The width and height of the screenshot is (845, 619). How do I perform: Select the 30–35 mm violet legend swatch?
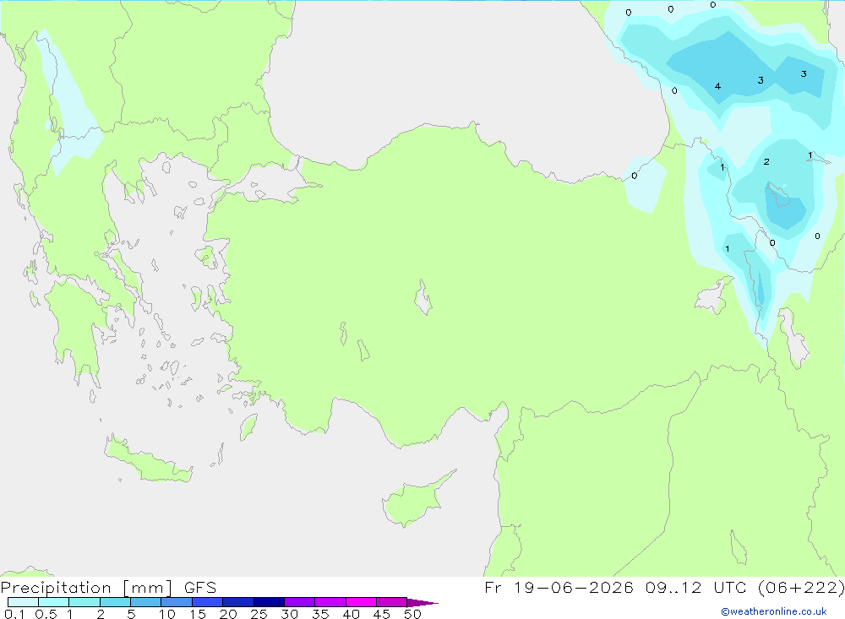tap(300, 602)
